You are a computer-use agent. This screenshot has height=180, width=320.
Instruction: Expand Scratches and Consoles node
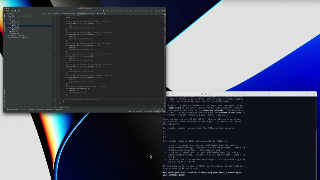point(7,37)
